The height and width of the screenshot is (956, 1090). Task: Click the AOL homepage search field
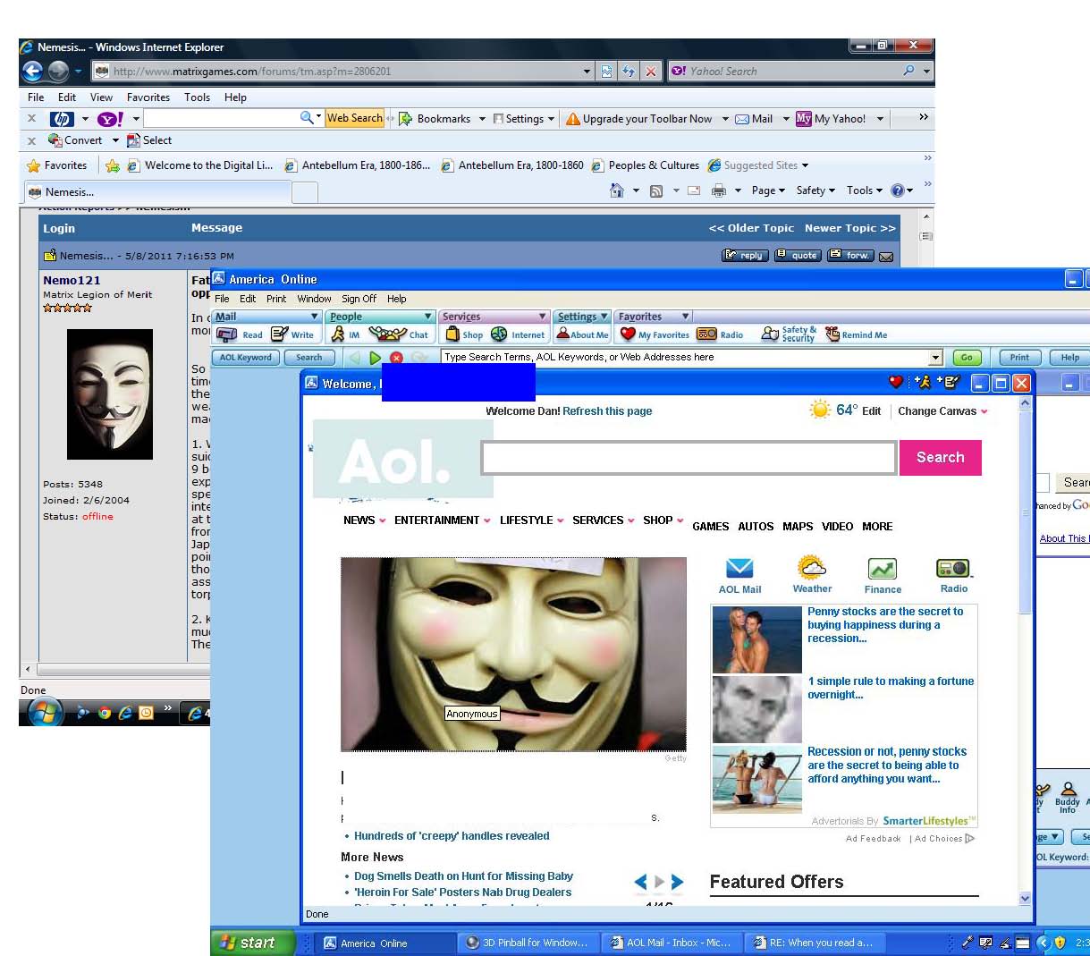pos(689,458)
